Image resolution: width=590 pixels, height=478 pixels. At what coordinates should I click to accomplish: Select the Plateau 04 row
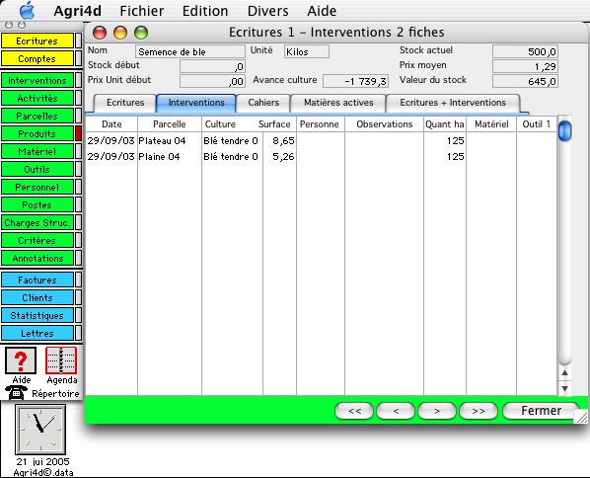point(321,141)
